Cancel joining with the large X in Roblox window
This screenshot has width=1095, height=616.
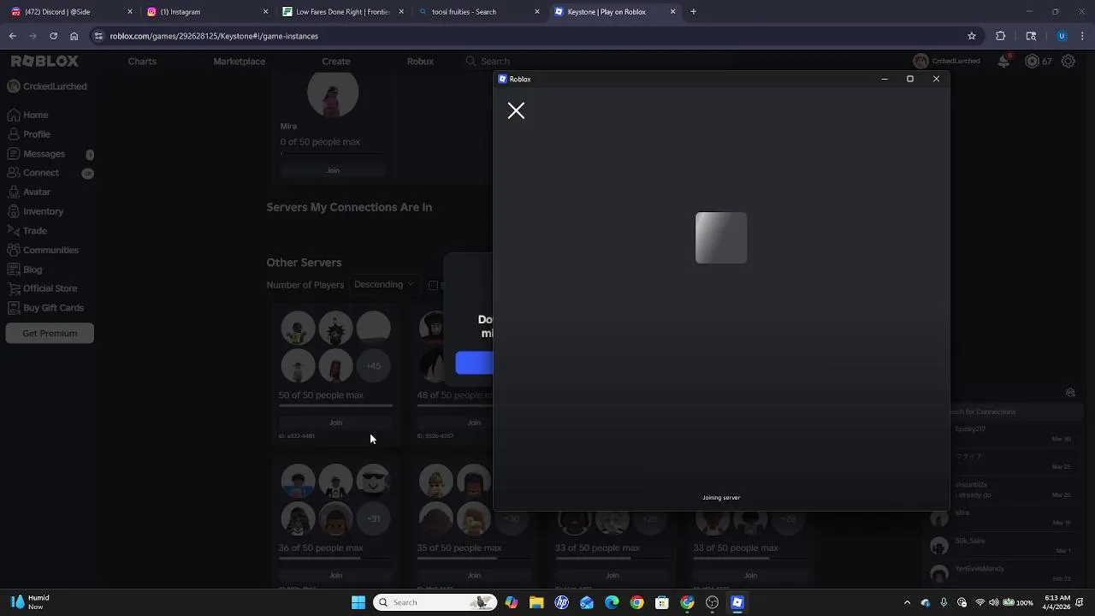pos(516,110)
